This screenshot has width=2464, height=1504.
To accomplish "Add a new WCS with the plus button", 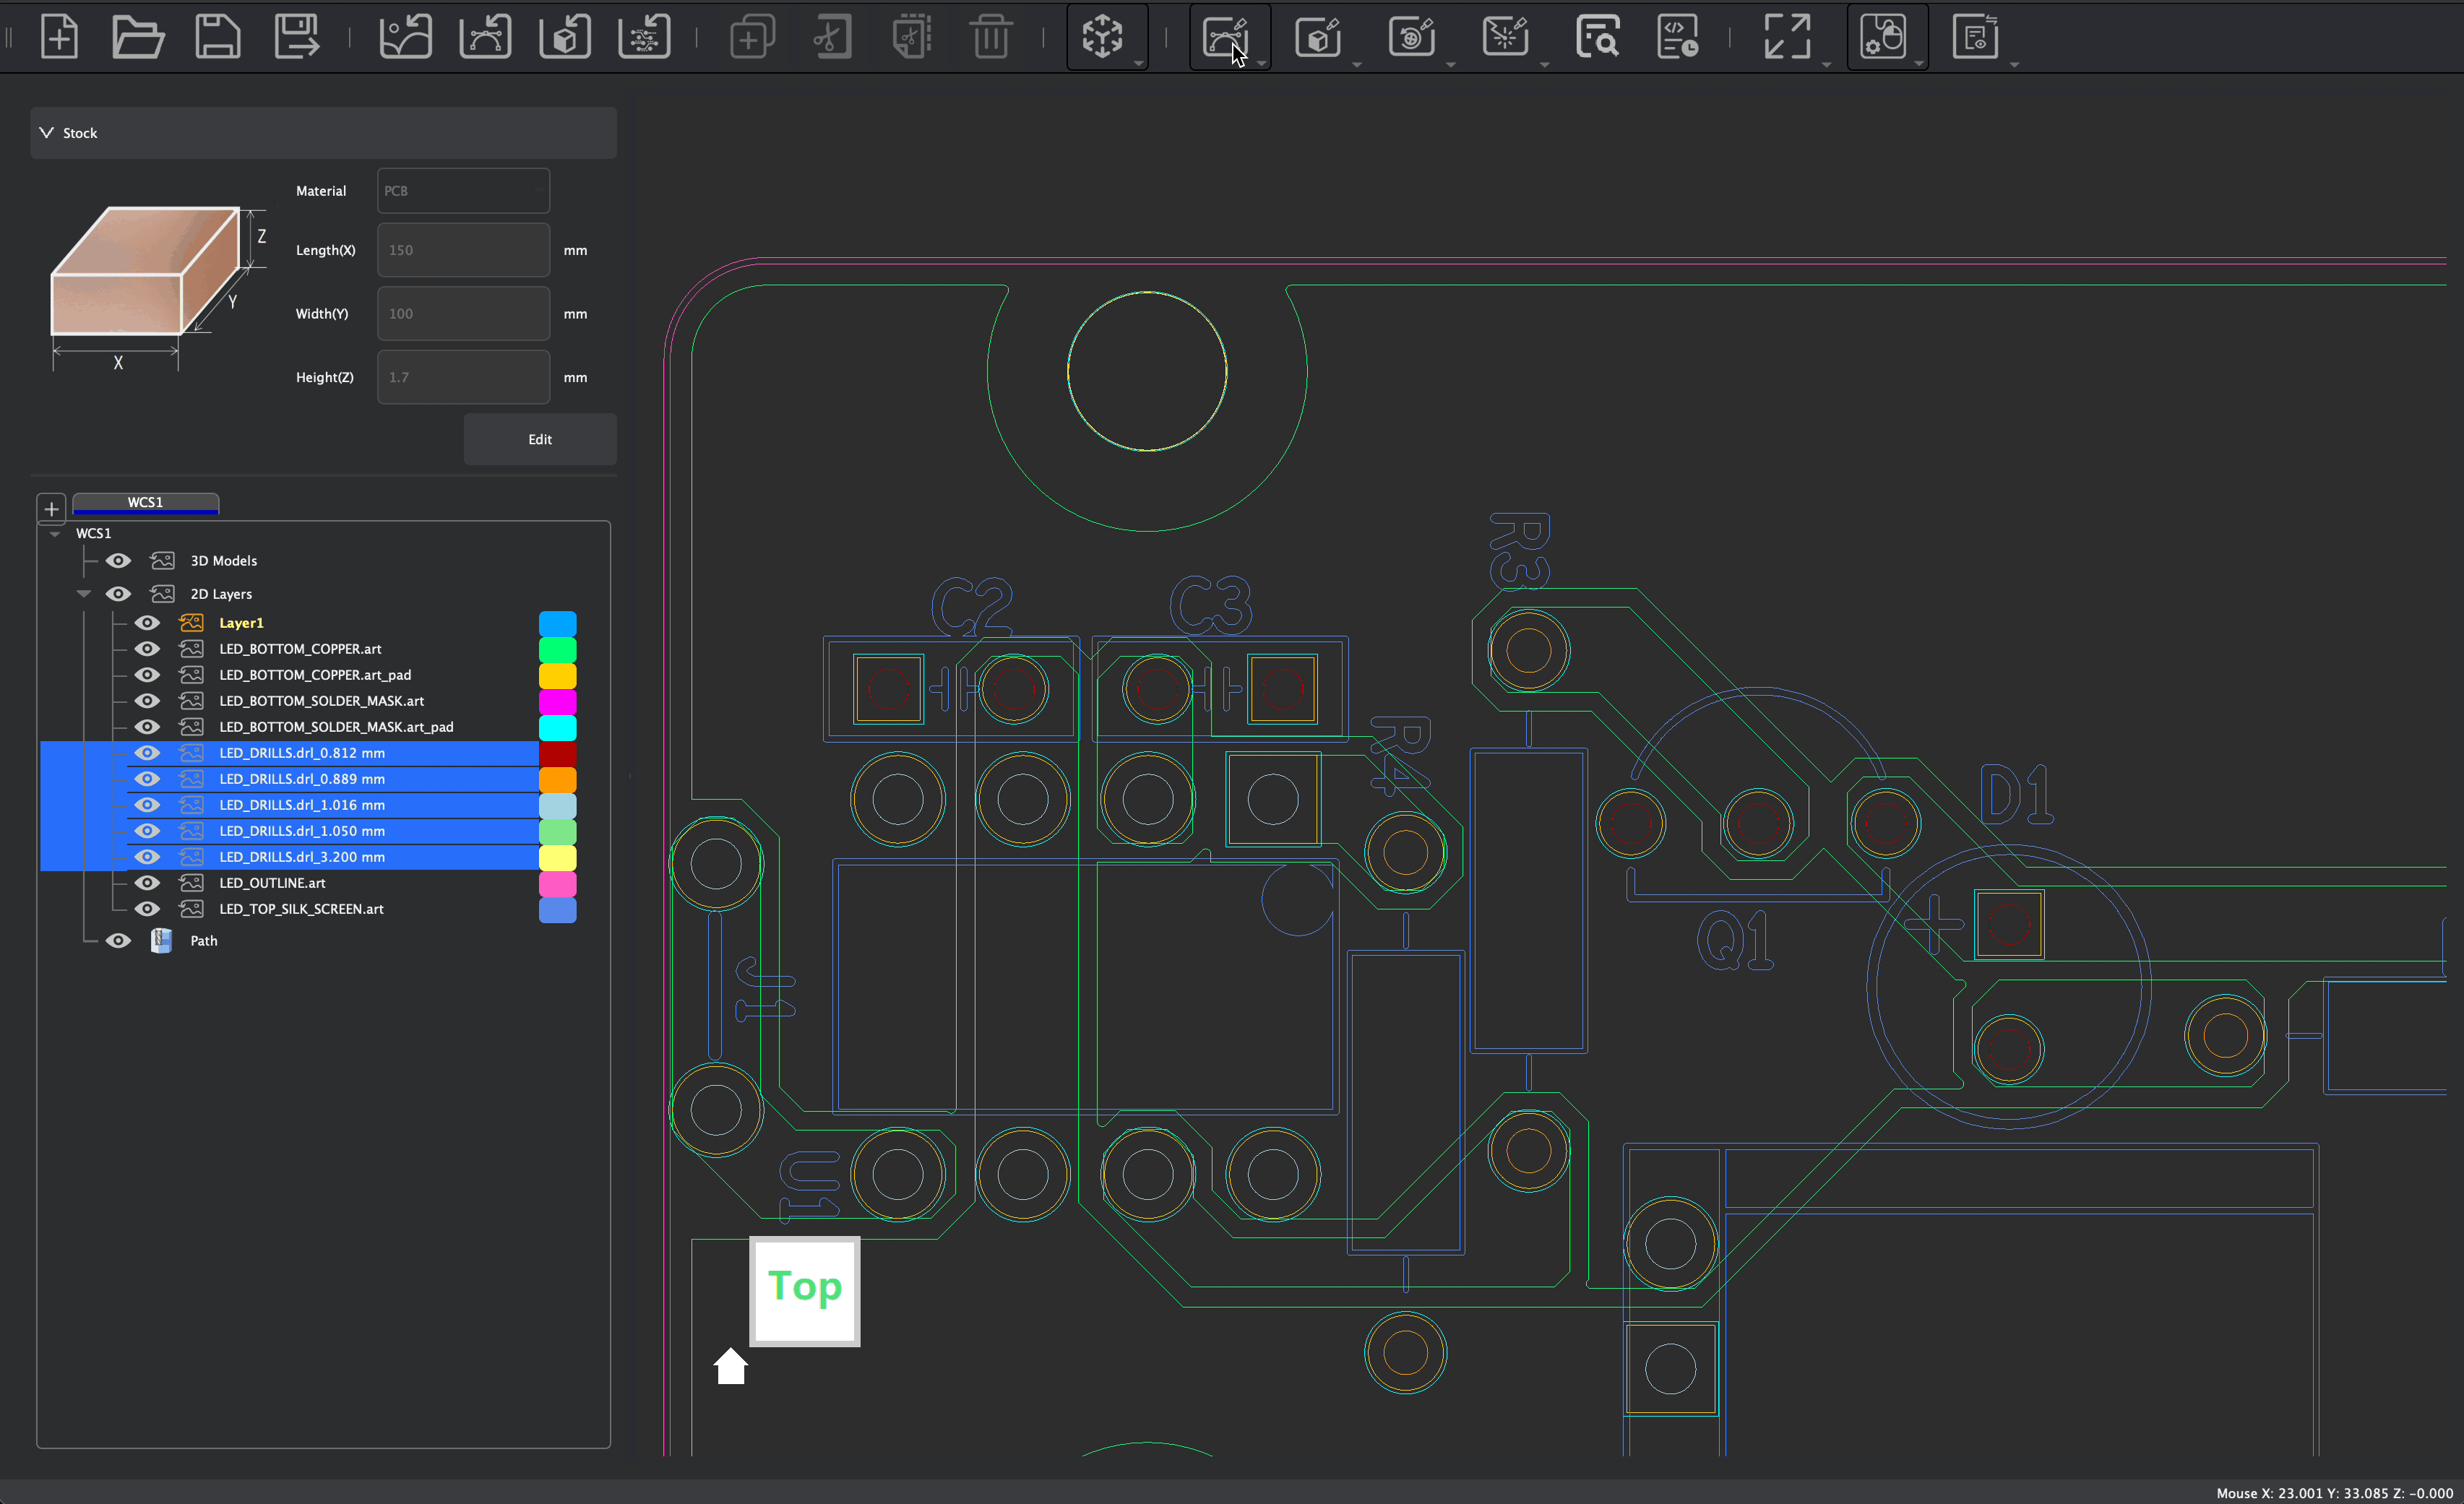I will pos(52,508).
